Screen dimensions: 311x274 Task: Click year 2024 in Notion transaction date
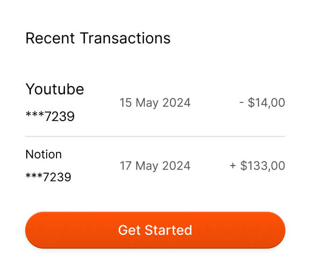[177, 166]
